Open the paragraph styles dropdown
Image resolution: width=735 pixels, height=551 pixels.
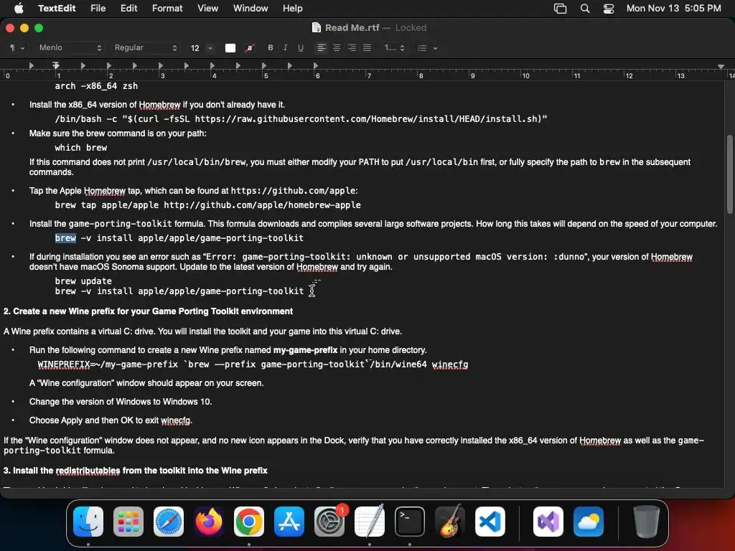click(x=17, y=48)
